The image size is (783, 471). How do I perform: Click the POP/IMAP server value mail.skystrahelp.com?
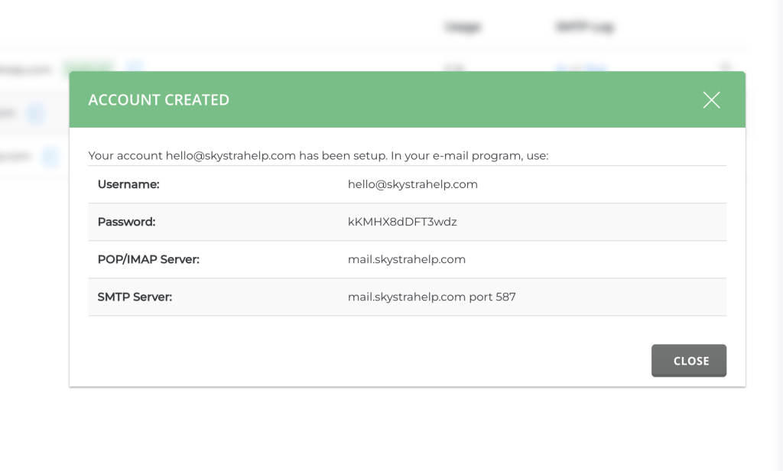(x=406, y=259)
